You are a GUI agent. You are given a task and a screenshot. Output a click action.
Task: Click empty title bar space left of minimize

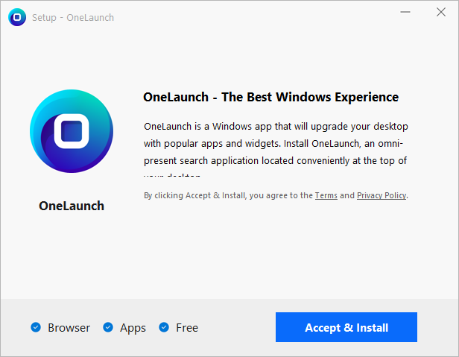click(x=261, y=17)
